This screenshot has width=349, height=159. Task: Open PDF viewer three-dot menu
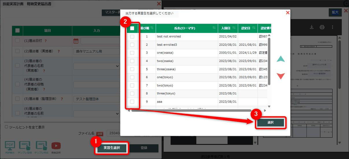333,27
